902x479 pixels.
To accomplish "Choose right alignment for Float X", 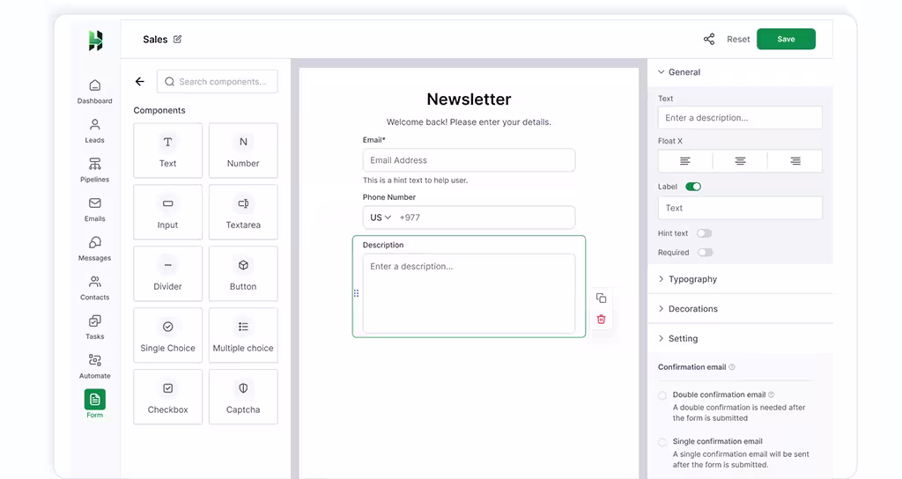I will 795,161.
